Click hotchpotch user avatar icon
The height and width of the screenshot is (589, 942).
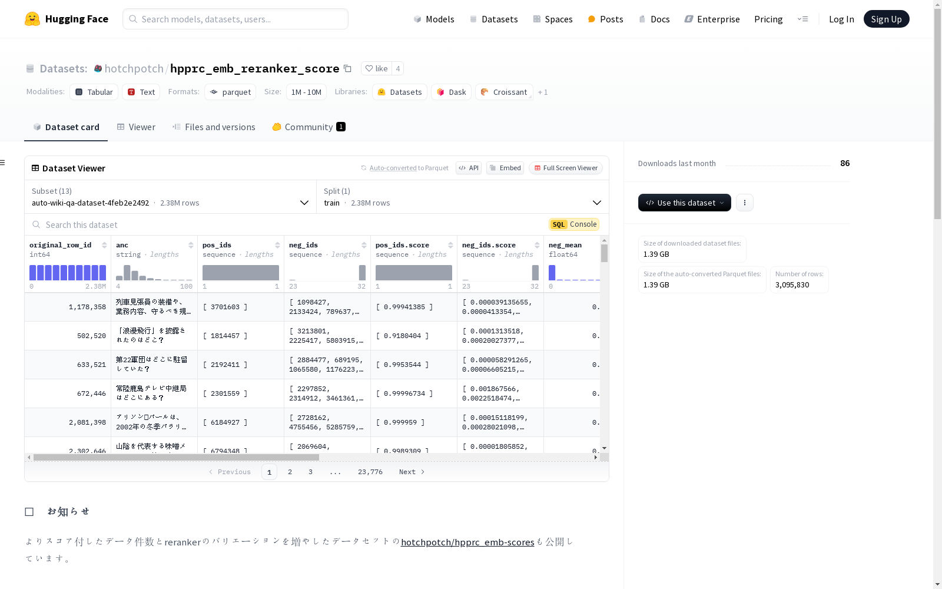(x=98, y=68)
